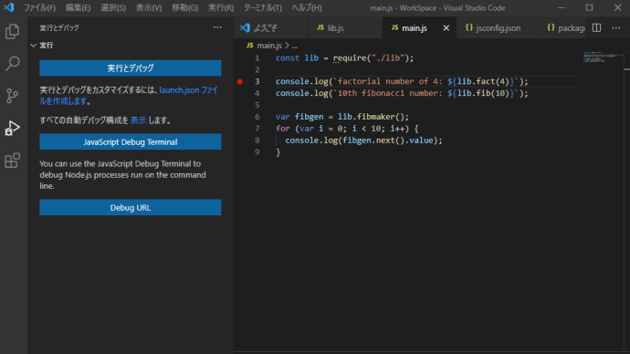Switch to the lib.js tab

click(344, 28)
